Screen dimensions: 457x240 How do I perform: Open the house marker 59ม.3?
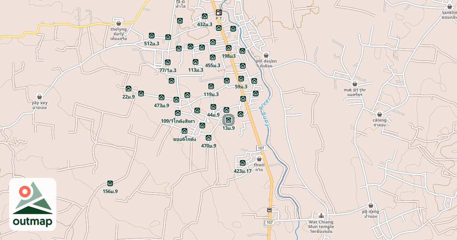coord(241,78)
